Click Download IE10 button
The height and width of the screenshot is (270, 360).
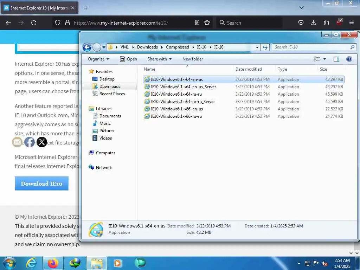pyautogui.click(x=41, y=184)
